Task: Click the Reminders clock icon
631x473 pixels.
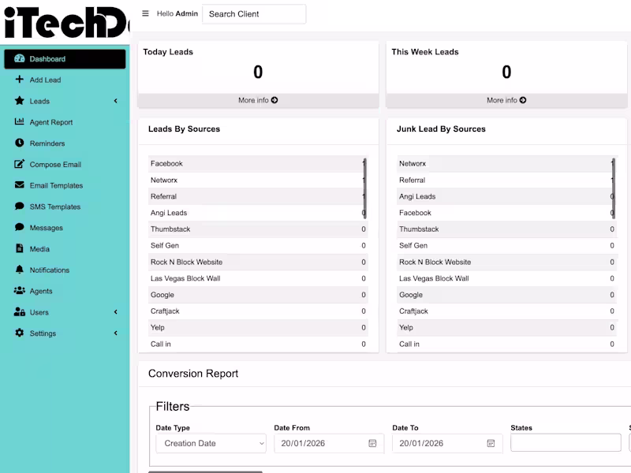Action: [x=19, y=143]
